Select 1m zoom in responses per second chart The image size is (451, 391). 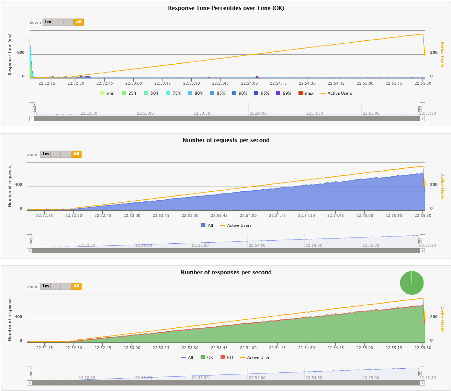(x=45, y=286)
